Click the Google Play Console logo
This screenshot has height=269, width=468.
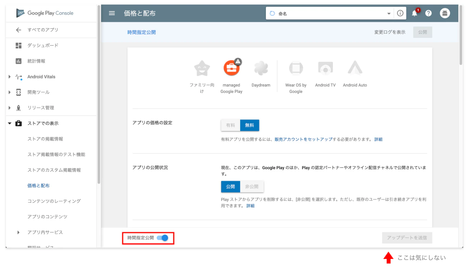(45, 13)
